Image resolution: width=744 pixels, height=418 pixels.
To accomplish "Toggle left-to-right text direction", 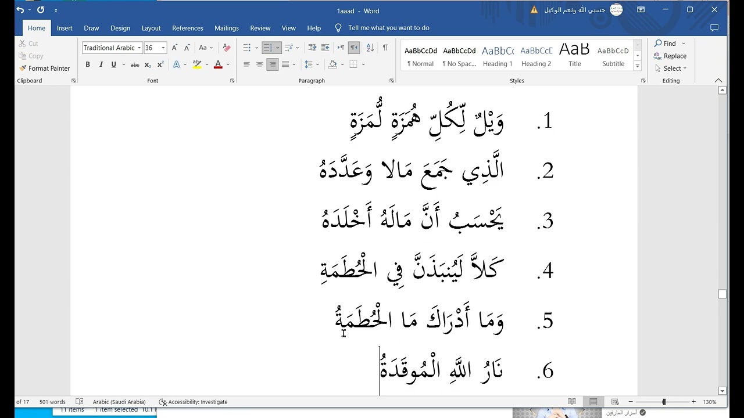I will click(341, 48).
